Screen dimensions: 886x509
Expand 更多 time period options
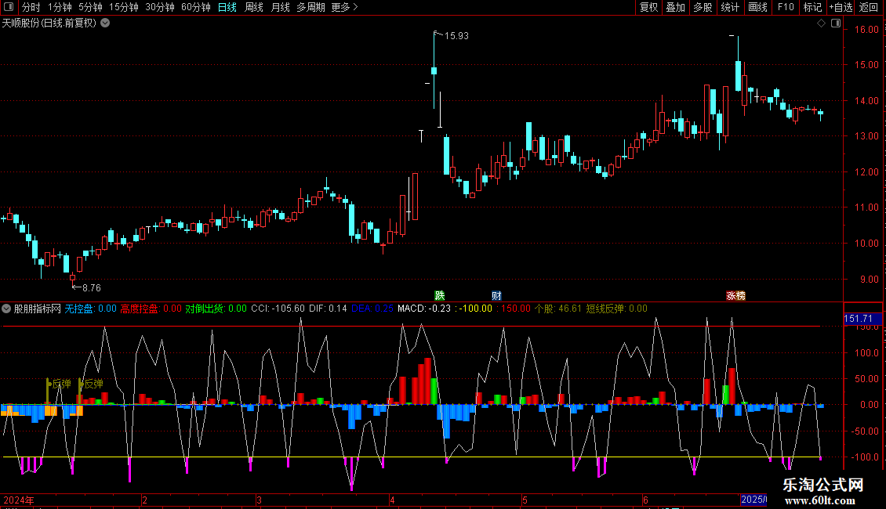[344, 7]
